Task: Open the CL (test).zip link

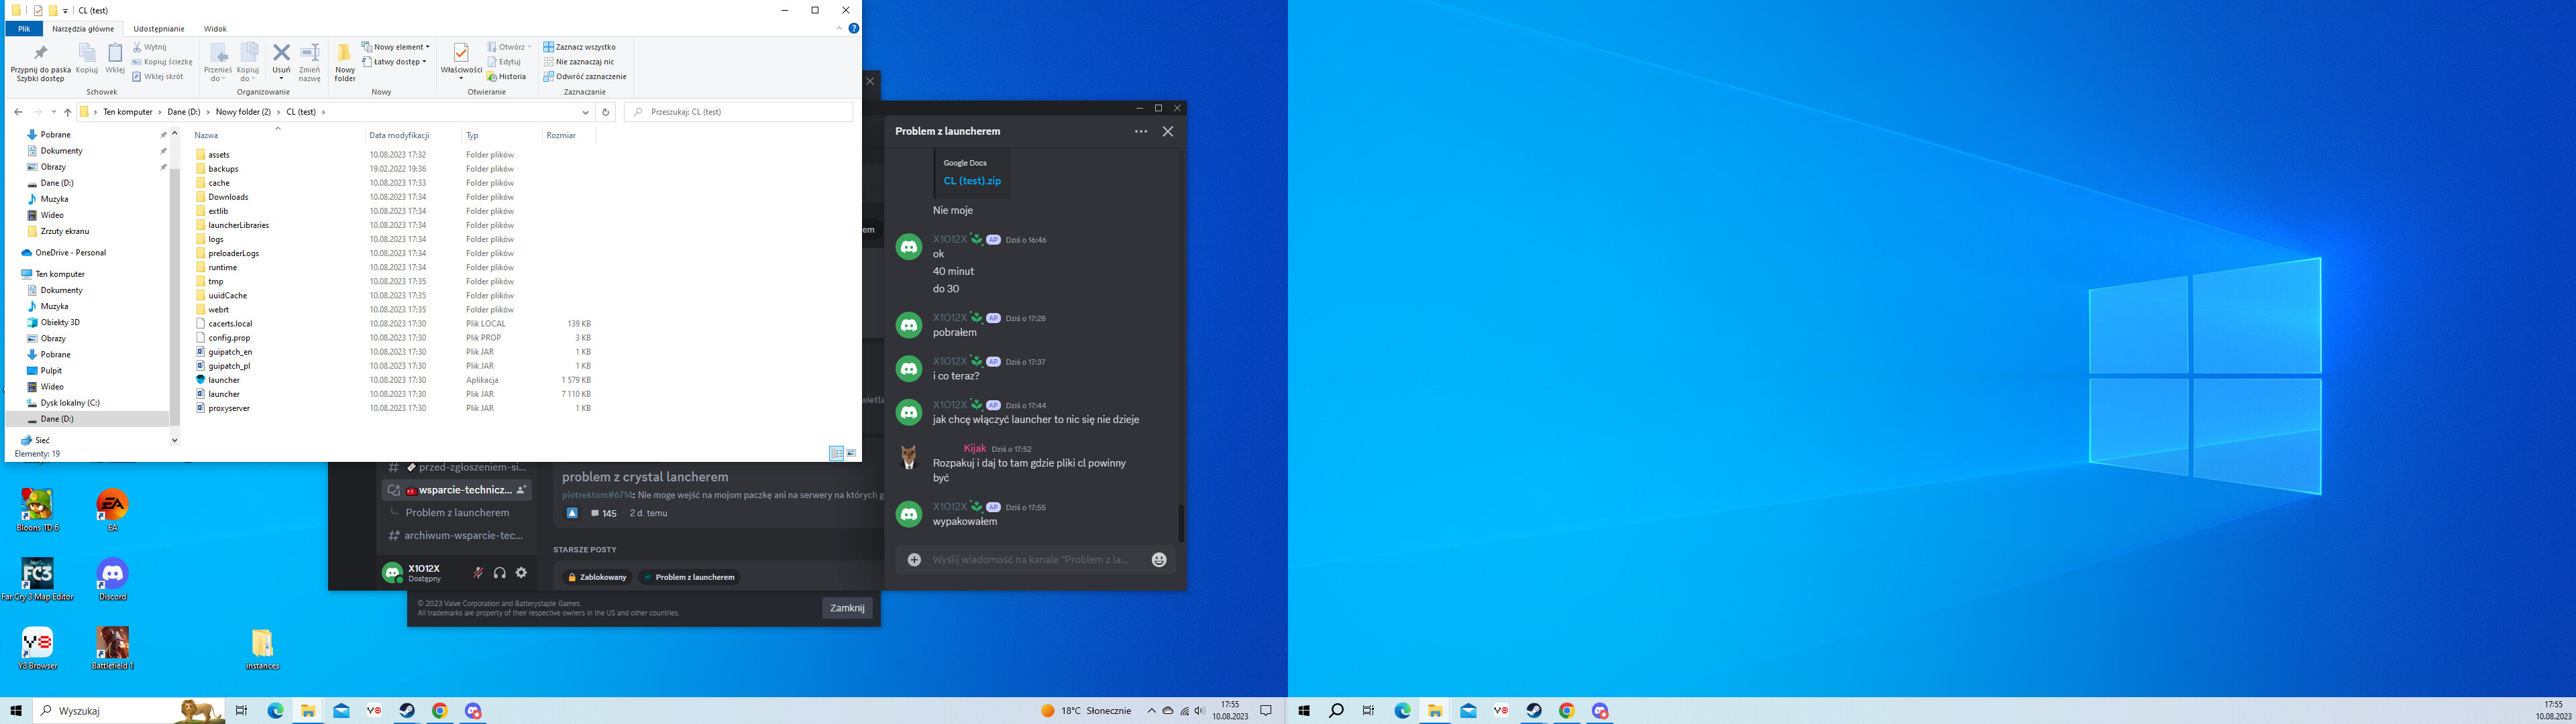Action: [971, 181]
